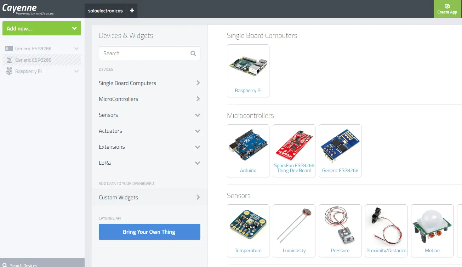Switch to soloelectronicos project tab

(x=105, y=11)
